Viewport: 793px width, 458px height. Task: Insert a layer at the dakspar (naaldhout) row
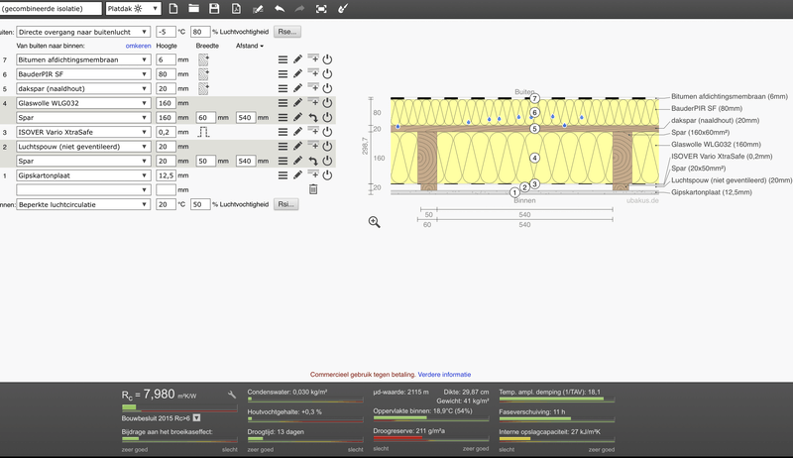coord(313,87)
